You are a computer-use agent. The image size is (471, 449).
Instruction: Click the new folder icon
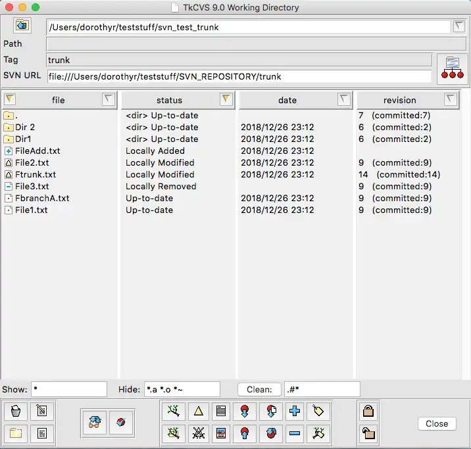pyautogui.click(x=16, y=433)
